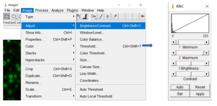Click the color picker microscope icon
The image size is (217, 106).
click(85, 17)
